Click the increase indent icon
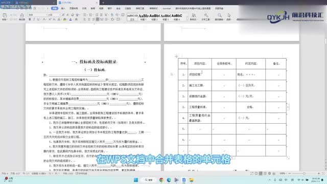Screen dimensions: 327x184 (101, 15)
